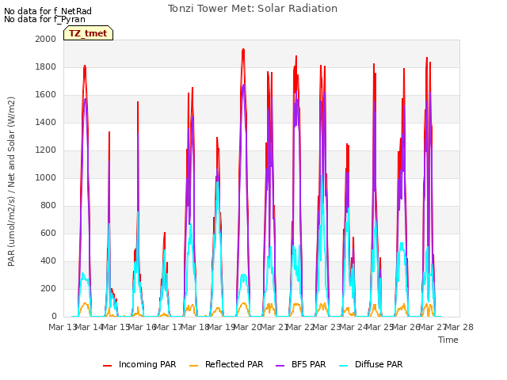Image resolution: width=507 pixels, height=380 pixels.
Task: Select the Reflected PAR legend label
Action: pyautogui.click(x=234, y=364)
